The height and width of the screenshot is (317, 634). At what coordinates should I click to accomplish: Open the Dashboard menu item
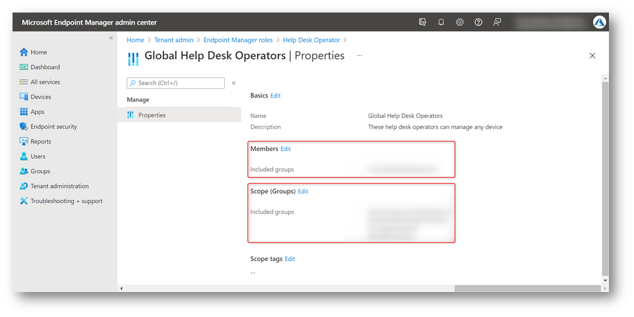(x=39, y=67)
